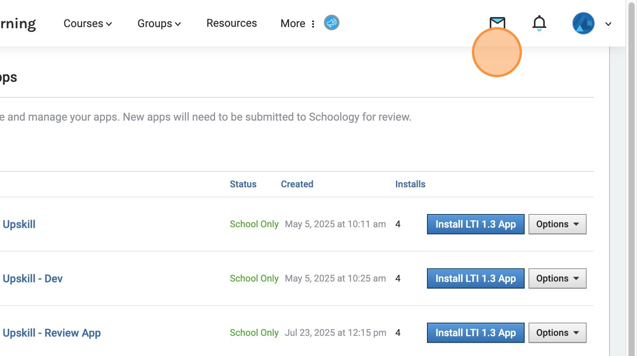Expand Options for the Upskill app
The width and height of the screenshot is (637, 356).
557,224
